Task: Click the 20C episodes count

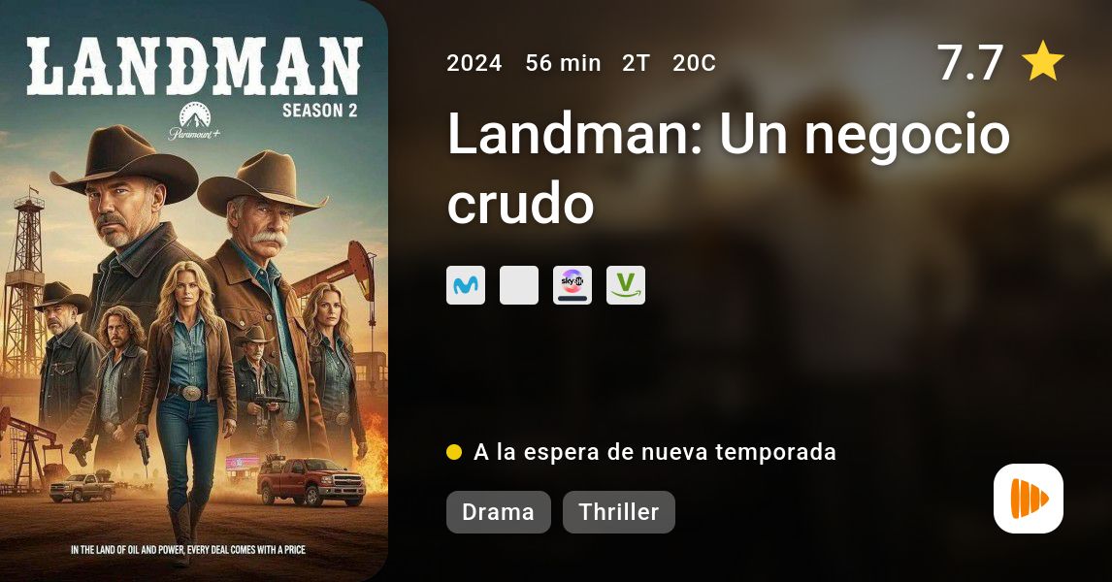Action: tap(695, 63)
